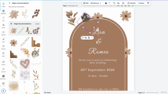The image size is (168, 94).
Task: Select the Lisa text on canvas
Action: tap(99, 32)
